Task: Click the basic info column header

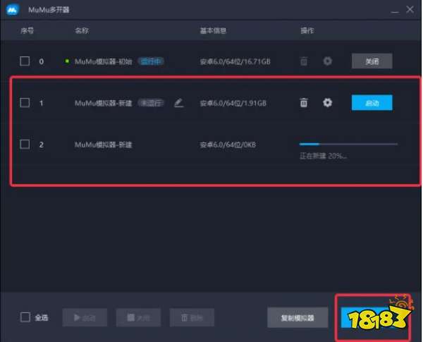Action: click(x=213, y=30)
